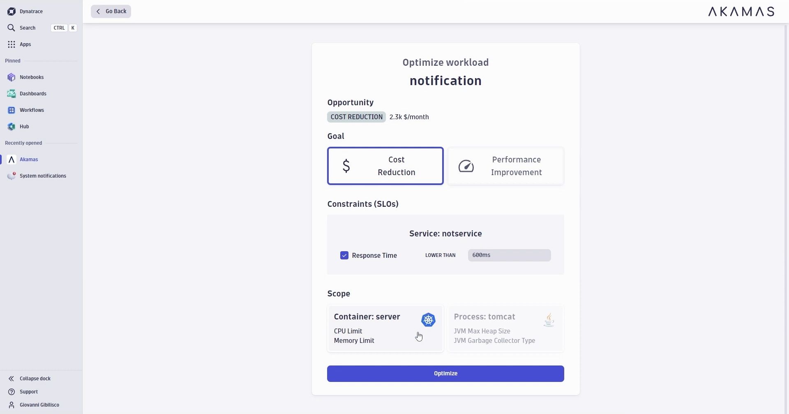Image resolution: width=789 pixels, height=414 pixels.
Task: Open the Hub from the dock
Action: coord(24,127)
